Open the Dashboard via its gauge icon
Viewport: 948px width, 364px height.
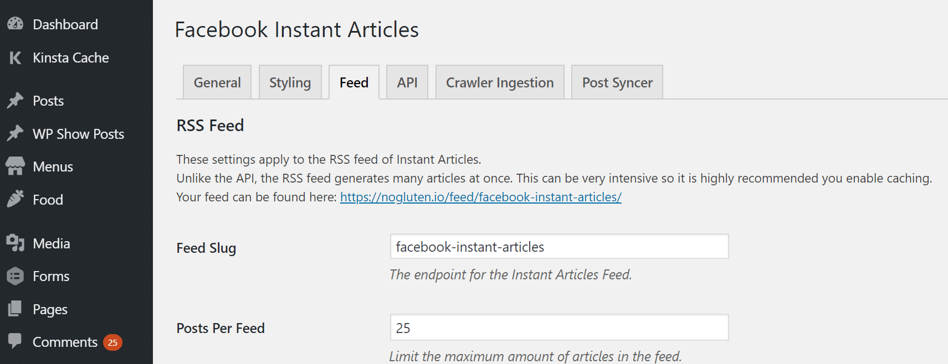coord(14,24)
